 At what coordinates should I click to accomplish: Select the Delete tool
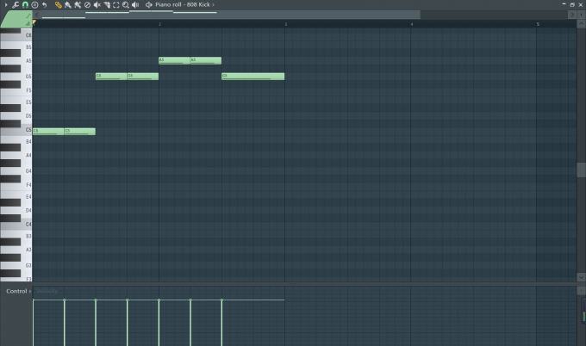(87, 4)
